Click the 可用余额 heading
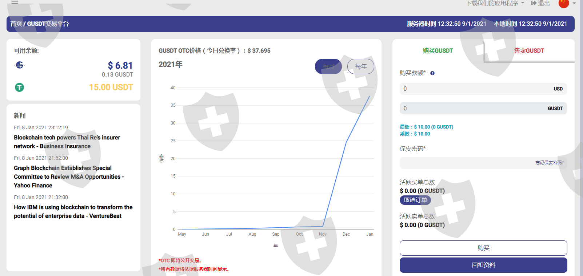 pos(27,51)
